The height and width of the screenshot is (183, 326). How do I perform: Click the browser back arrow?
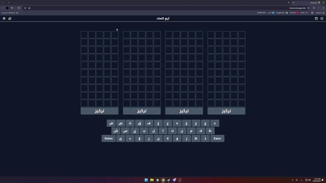click(x=323, y=8)
